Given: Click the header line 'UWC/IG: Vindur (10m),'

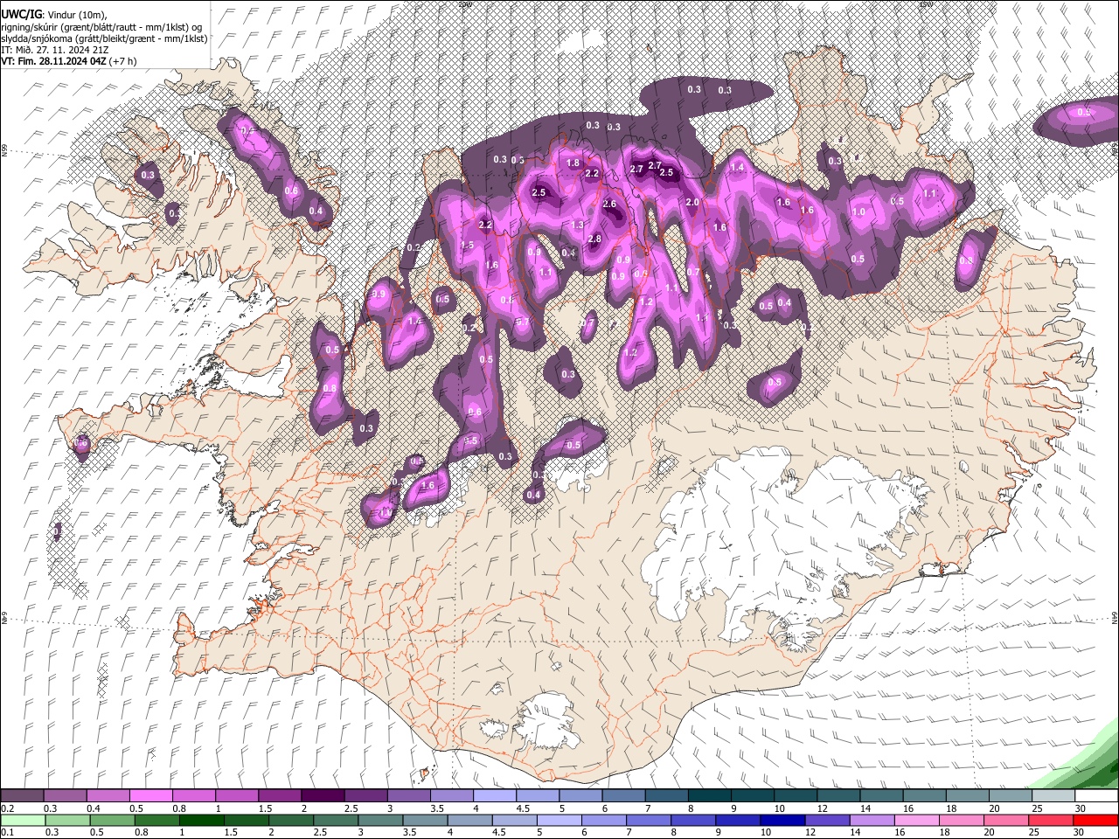Looking at the screenshot, I should click(54, 15).
